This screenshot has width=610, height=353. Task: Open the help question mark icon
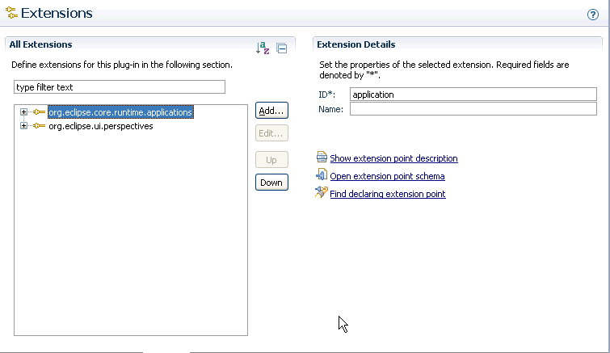593,15
